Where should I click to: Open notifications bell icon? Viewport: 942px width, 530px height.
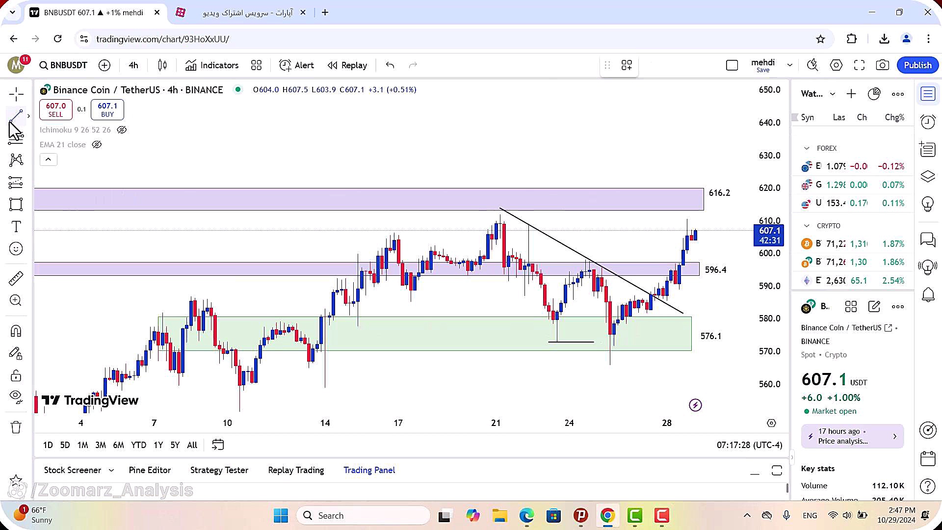(928, 294)
